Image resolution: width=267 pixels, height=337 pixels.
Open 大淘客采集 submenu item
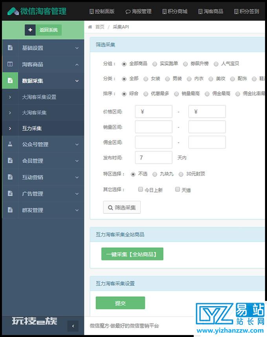[x=34, y=113]
